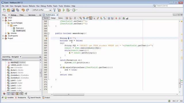
Task: Click the Find Next Occurrence icon
Action: pyautogui.click(x=87, y=18)
